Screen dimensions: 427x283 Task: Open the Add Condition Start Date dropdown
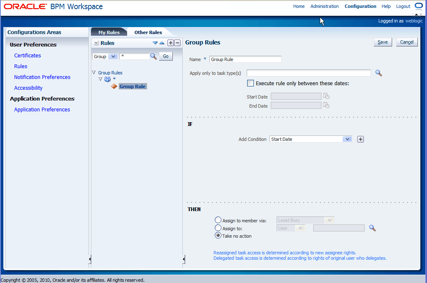pyautogui.click(x=347, y=139)
